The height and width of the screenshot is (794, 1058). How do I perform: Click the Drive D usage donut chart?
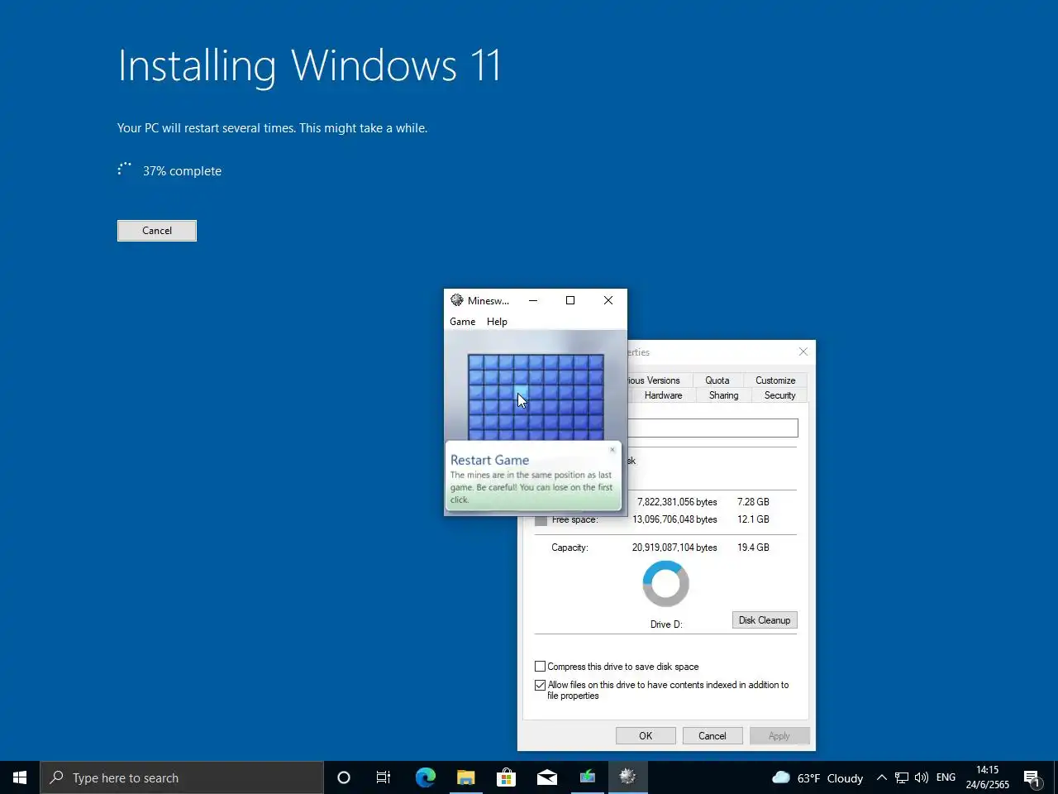coord(665,584)
